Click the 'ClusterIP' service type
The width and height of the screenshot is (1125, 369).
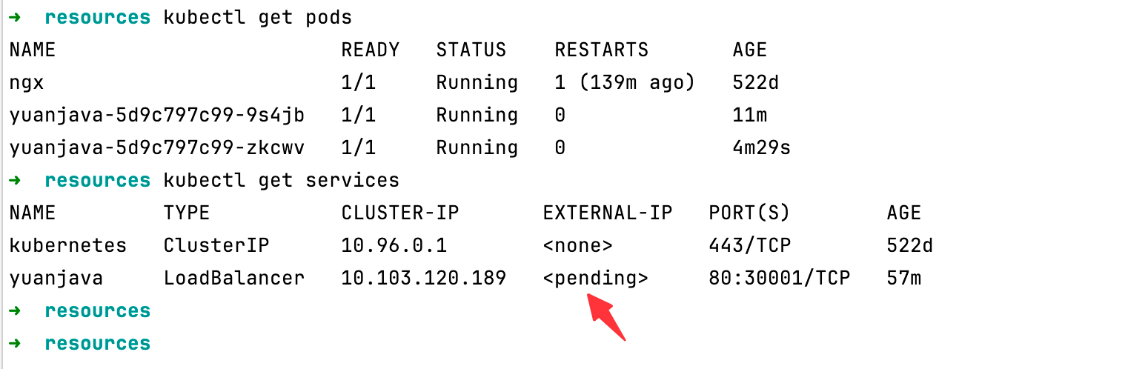point(216,246)
